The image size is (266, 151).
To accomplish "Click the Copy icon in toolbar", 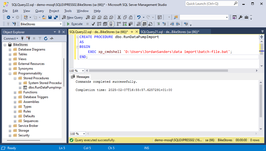I will 125,17.
